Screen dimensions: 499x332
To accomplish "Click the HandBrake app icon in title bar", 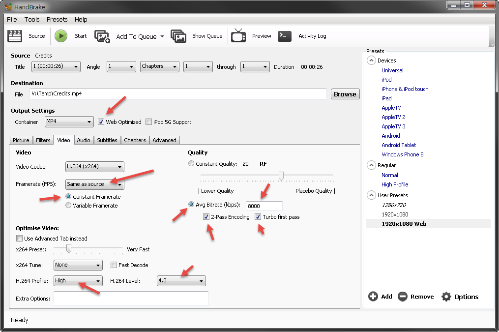I will (8, 7).
